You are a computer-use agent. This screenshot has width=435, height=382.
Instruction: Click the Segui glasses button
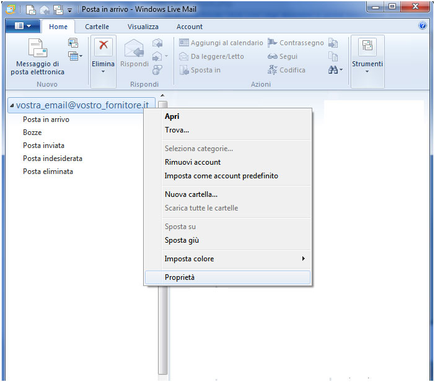click(283, 56)
